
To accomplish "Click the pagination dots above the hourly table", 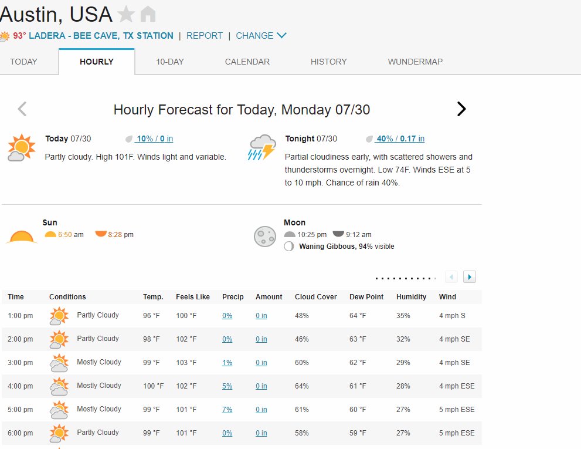I will [x=406, y=278].
